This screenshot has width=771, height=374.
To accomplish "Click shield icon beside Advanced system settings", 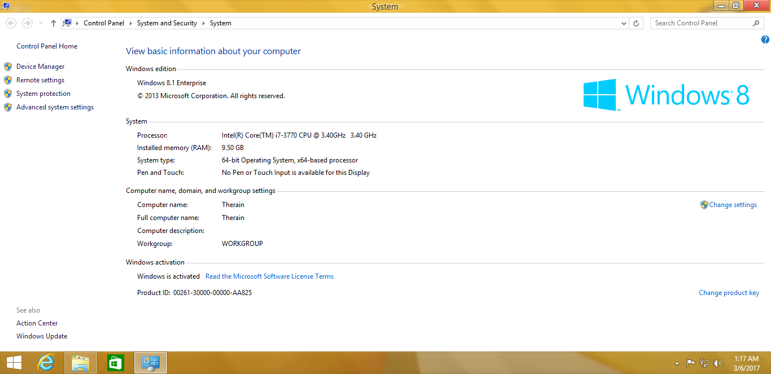I will [8, 107].
